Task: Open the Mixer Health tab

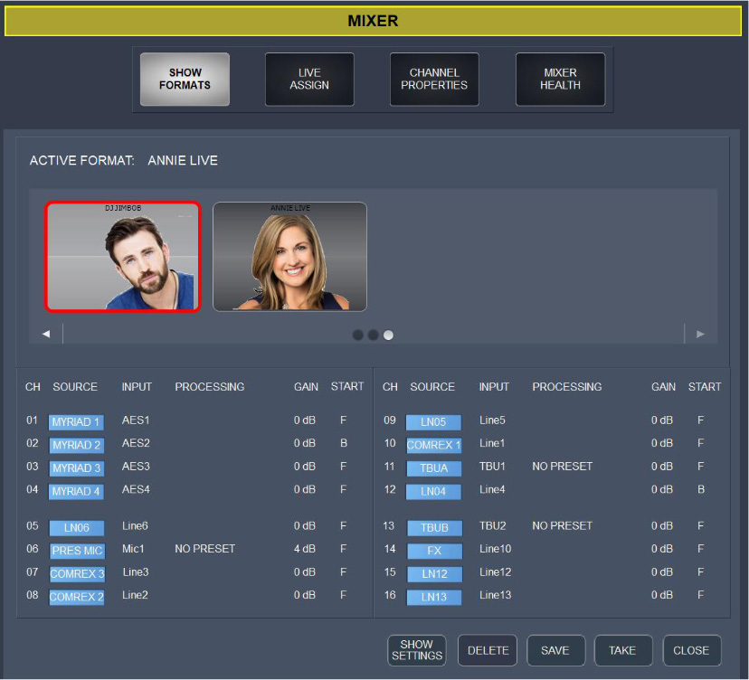Action: [560, 80]
